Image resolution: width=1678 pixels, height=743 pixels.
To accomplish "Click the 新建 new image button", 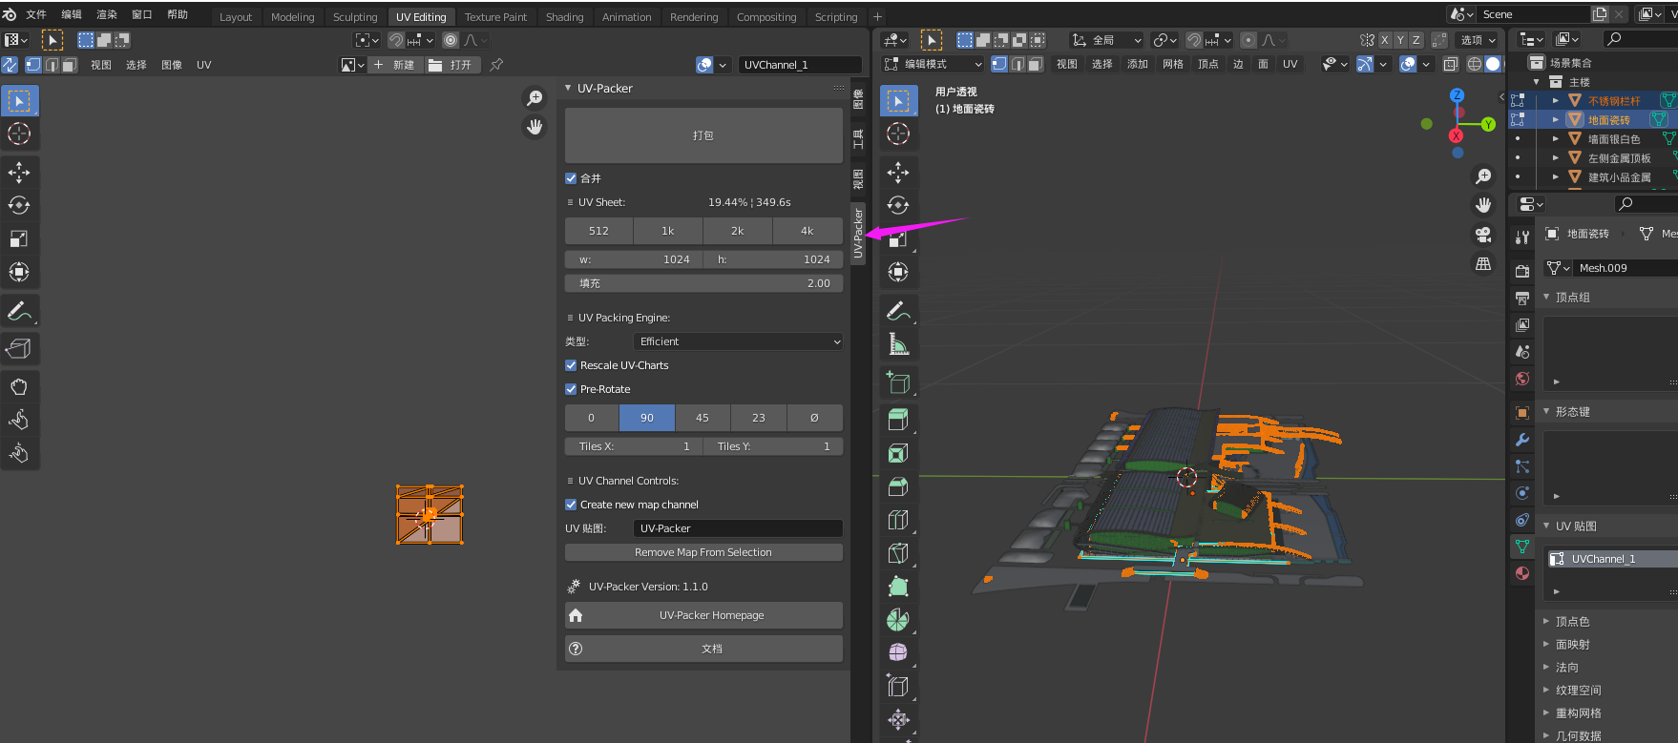I will coord(395,65).
